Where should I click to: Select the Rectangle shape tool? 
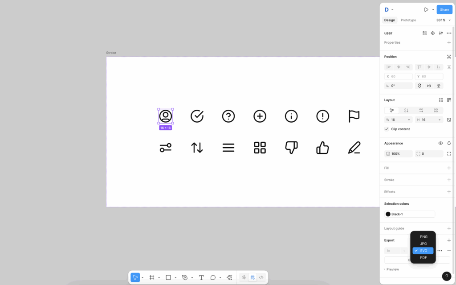coord(168,277)
